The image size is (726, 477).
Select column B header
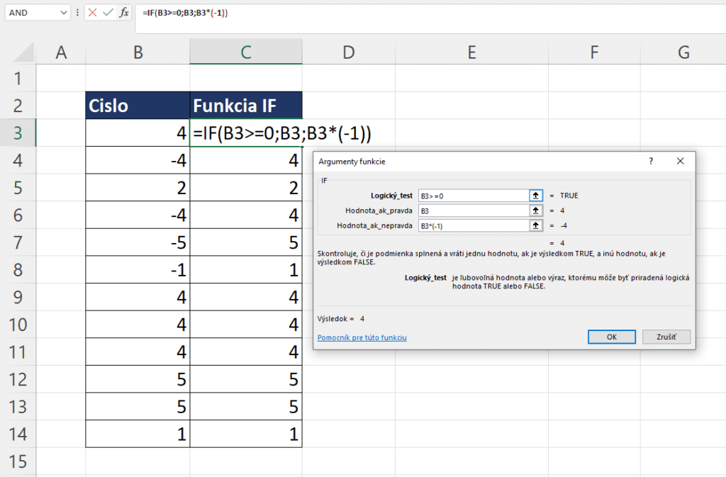click(x=138, y=51)
